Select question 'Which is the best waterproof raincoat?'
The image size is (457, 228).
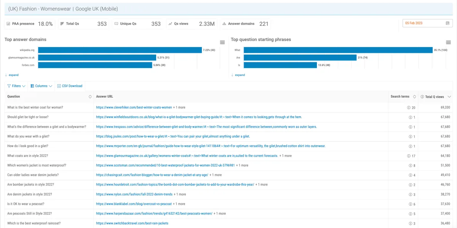tap(34, 223)
